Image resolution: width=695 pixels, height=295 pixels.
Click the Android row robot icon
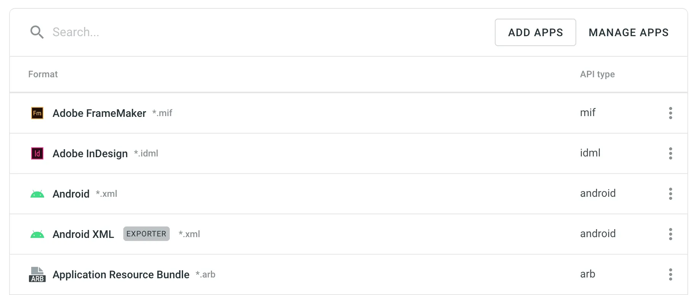(x=37, y=194)
